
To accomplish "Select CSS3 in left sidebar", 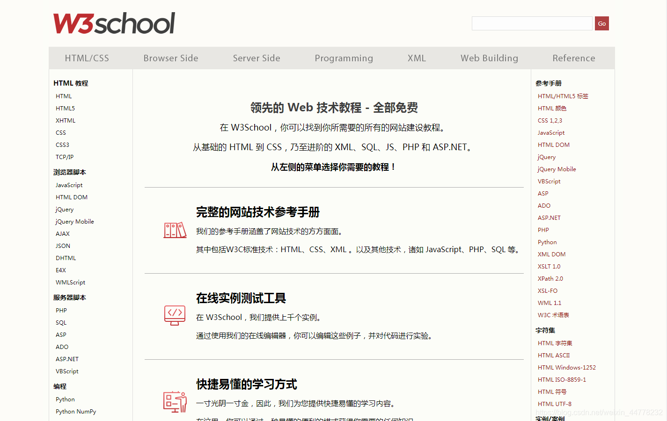I will (x=62, y=145).
